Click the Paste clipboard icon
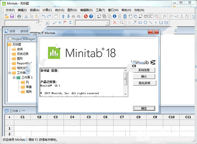Screen dimensions: 197x144 [37, 16]
